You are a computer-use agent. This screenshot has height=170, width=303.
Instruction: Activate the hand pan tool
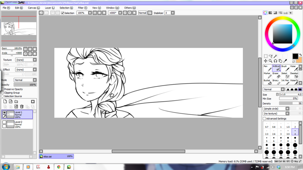pos(280,61)
